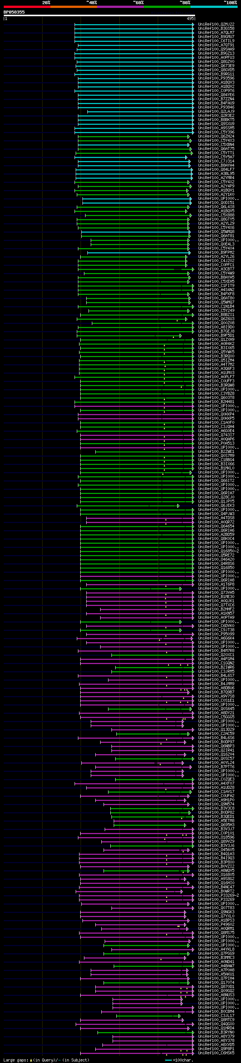Click the UniRef100_Q2R3E2 label
The height and width of the screenshot is (1063, 241).
click(x=216, y=115)
